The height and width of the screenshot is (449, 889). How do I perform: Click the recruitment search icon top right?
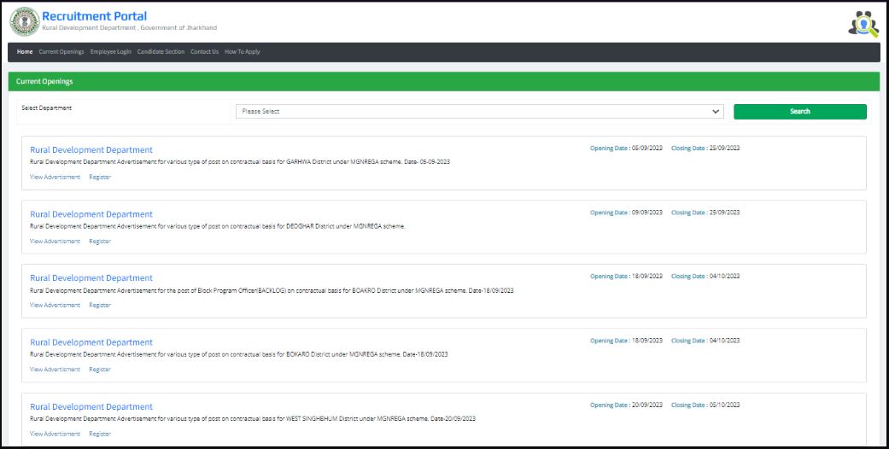tap(863, 23)
